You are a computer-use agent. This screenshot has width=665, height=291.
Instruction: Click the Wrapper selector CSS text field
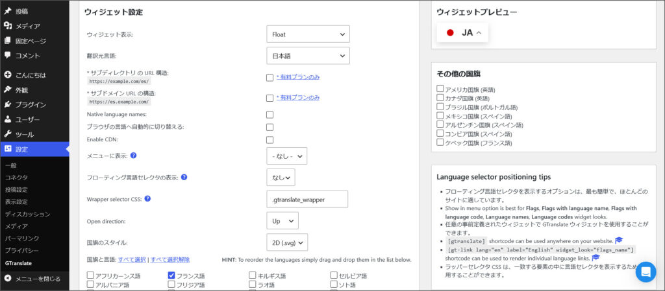tap(307, 199)
